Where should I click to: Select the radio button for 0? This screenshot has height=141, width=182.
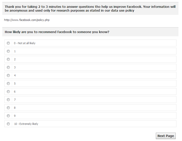tap(8, 43)
